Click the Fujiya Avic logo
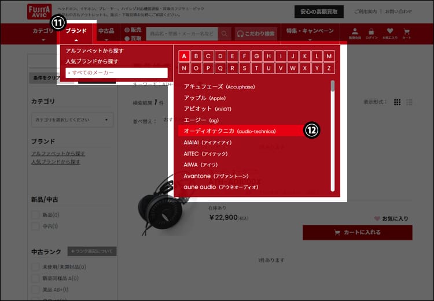 (39, 12)
